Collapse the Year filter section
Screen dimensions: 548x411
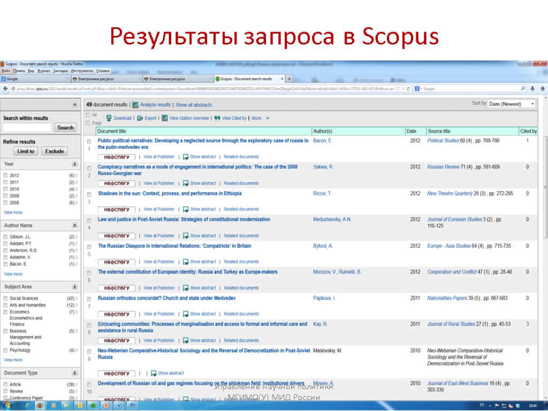point(74,164)
